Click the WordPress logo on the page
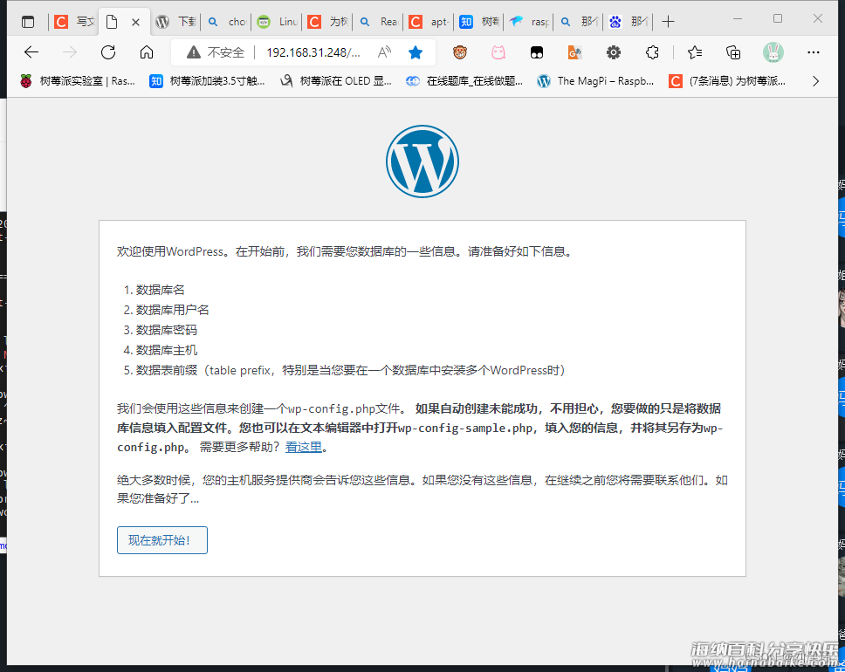This screenshot has width=845, height=672. click(422, 161)
